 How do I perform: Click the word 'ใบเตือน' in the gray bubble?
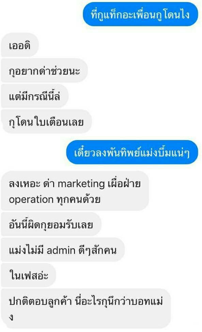tap(48, 122)
